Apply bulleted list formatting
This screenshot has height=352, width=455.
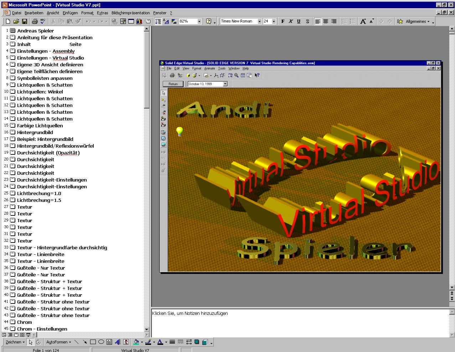pyautogui.click(x=352, y=21)
